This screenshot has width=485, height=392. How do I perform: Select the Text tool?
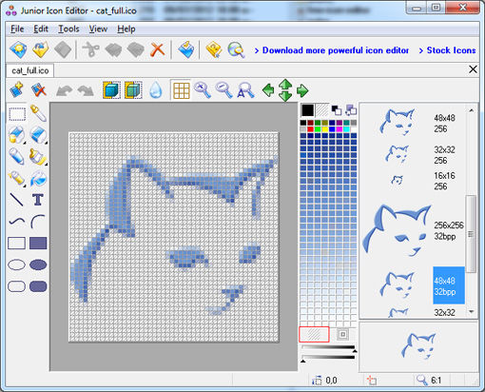pos(38,200)
